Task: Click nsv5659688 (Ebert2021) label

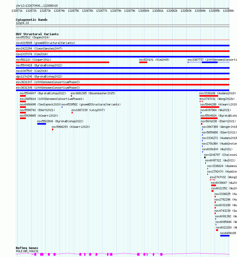Action: (x=219, y=132)
